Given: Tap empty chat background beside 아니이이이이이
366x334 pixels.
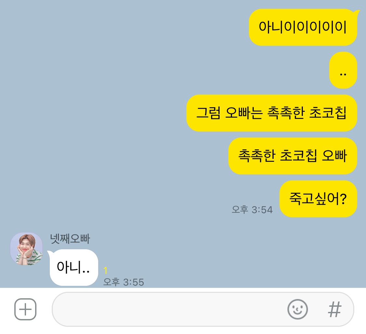Looking at the screenshot, I should coord(124,27).
